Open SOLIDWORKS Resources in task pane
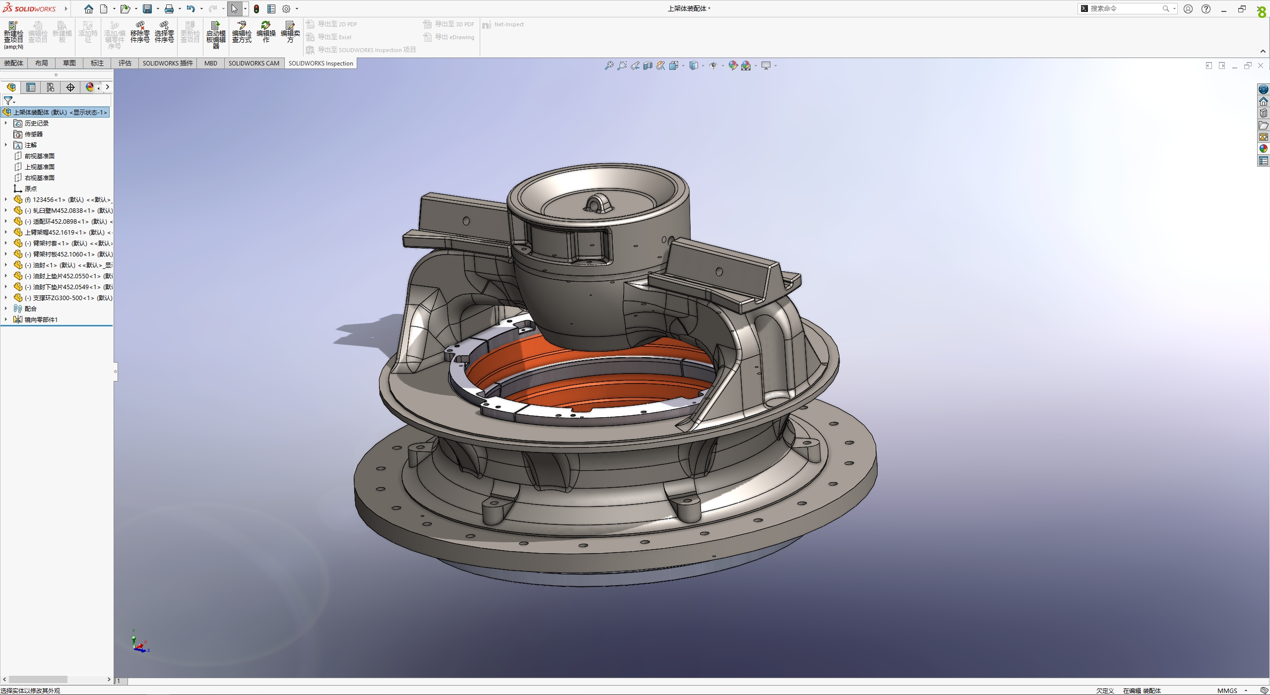The image size is (1270, 695). [1264, 101]
